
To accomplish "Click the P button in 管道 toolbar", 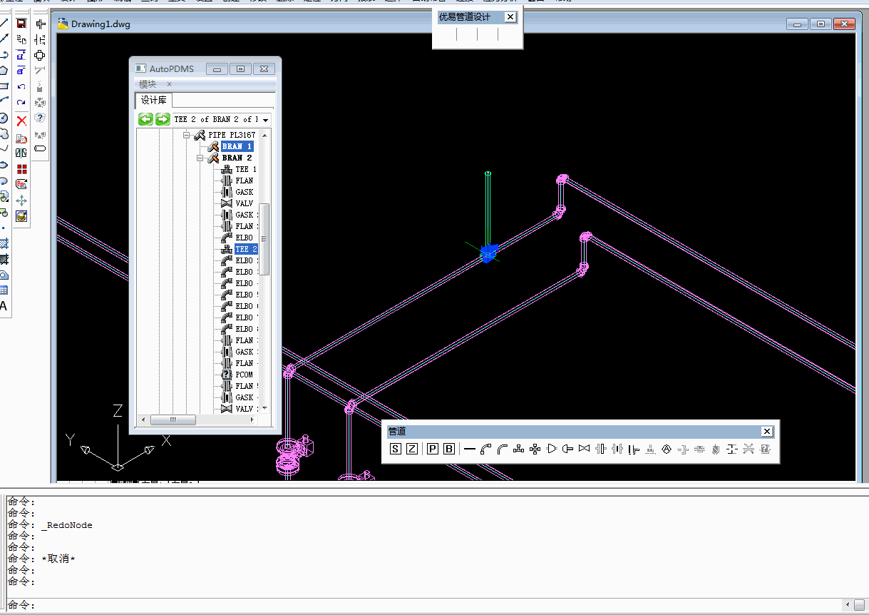I will click(x=433, y=449).
